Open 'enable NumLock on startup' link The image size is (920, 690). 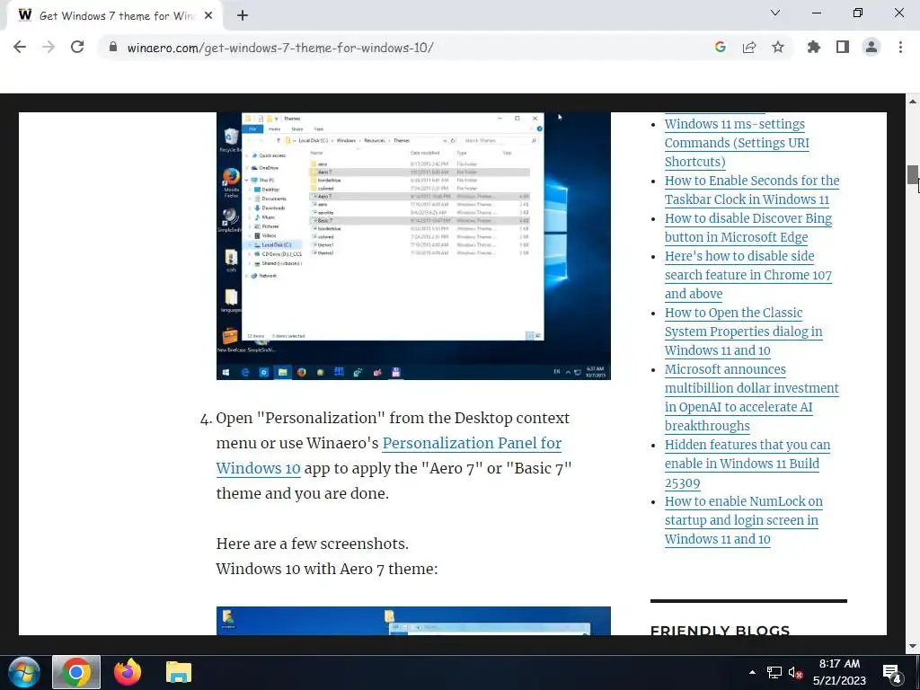[743, 520]
